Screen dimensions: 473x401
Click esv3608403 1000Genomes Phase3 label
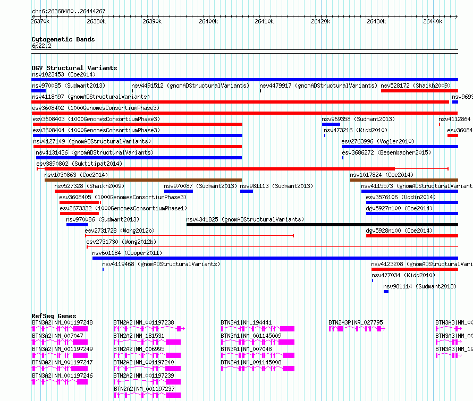(x=96, y=119)
